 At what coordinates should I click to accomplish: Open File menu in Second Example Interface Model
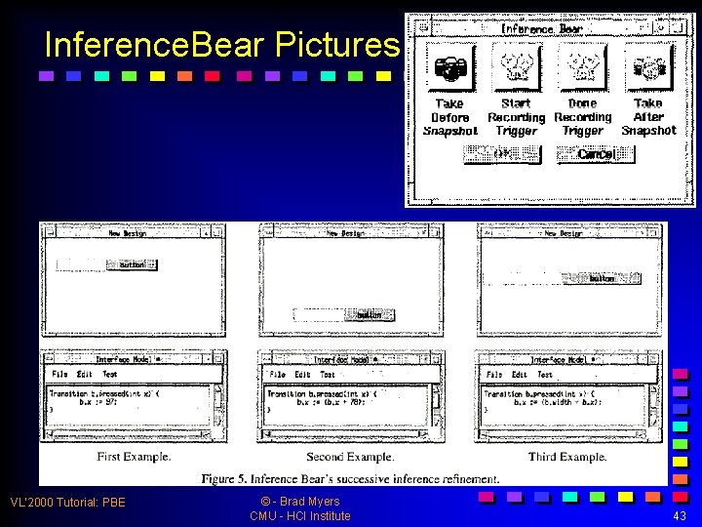coord(278,374)
